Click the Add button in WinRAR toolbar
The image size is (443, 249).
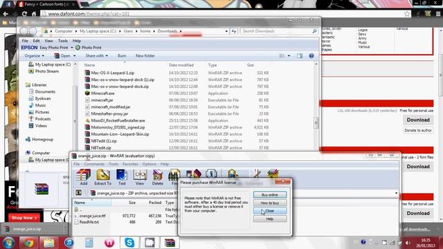tap(84, 177)
